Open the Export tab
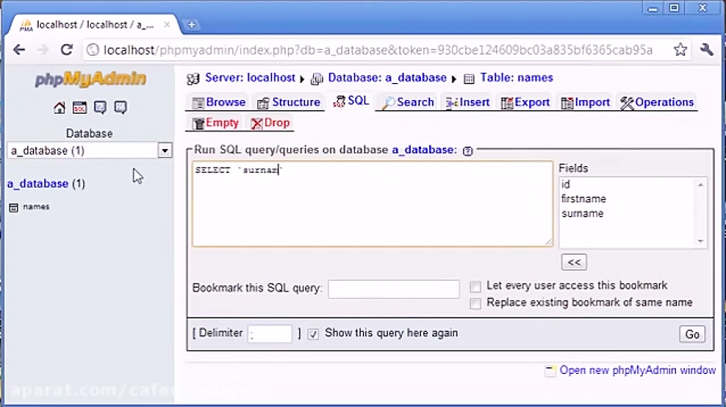 point(525,102)
